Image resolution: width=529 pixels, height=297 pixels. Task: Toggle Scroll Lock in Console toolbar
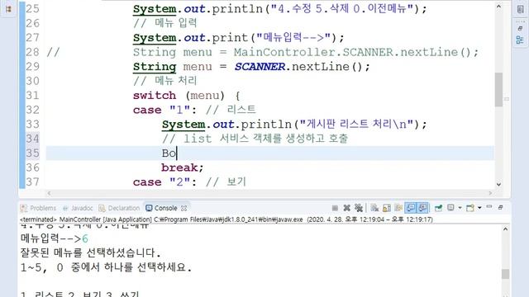pos(387,208)
